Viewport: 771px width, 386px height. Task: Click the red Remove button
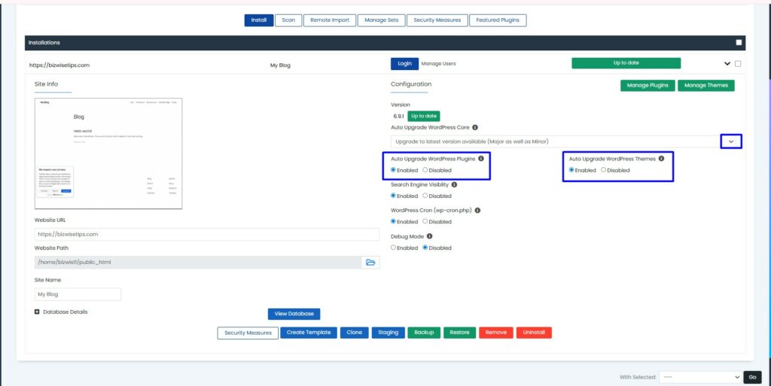pyautogui.click(x=496, y=333)
